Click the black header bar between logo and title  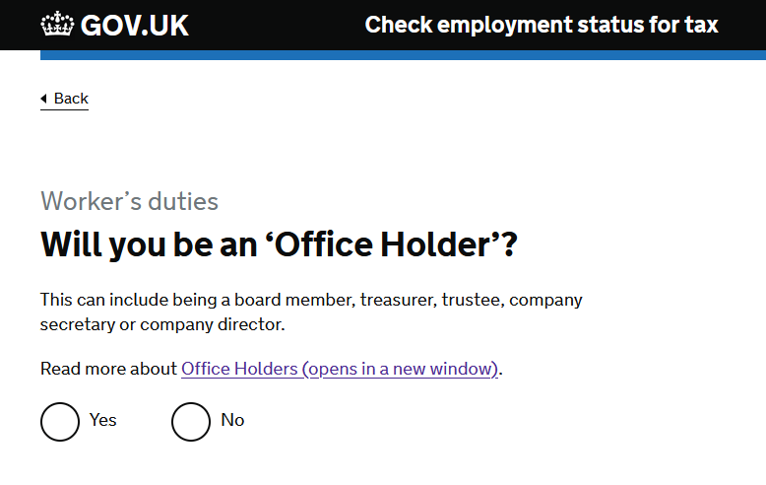pos(277,25)
